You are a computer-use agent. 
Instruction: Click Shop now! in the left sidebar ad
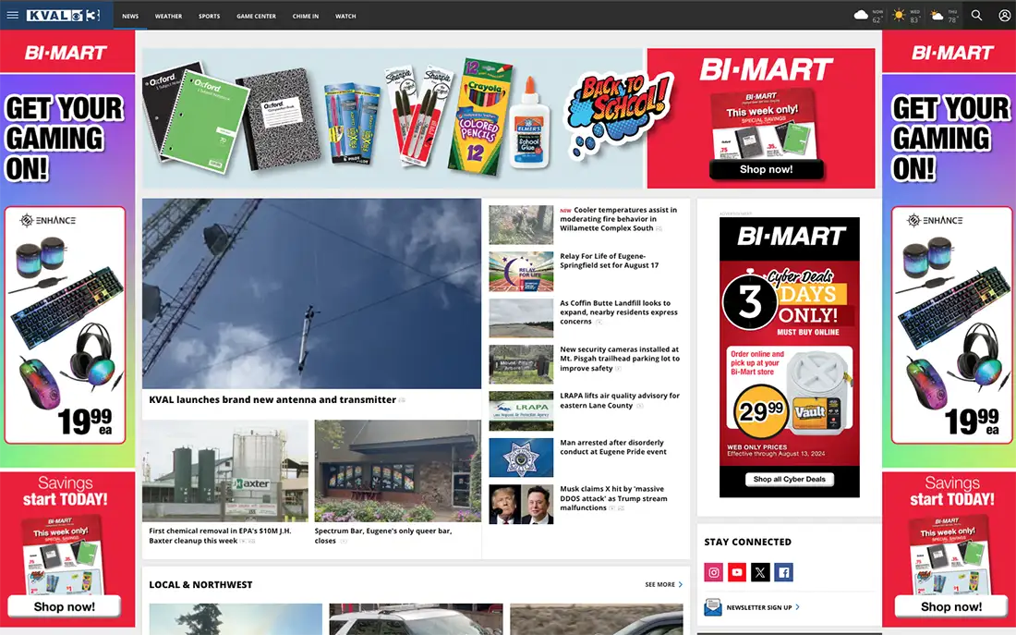point(64,606)
